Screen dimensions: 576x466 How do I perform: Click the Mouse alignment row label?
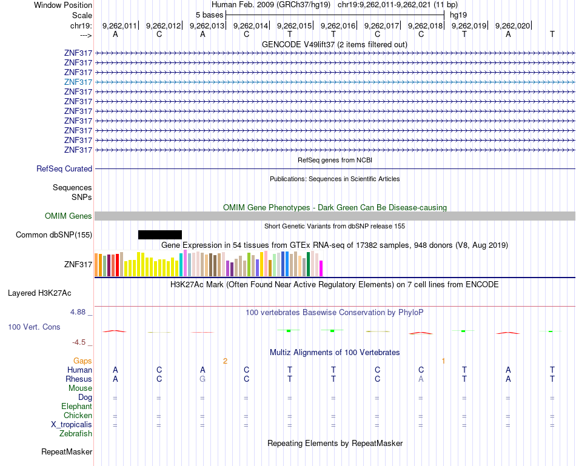tap(80, 388)
